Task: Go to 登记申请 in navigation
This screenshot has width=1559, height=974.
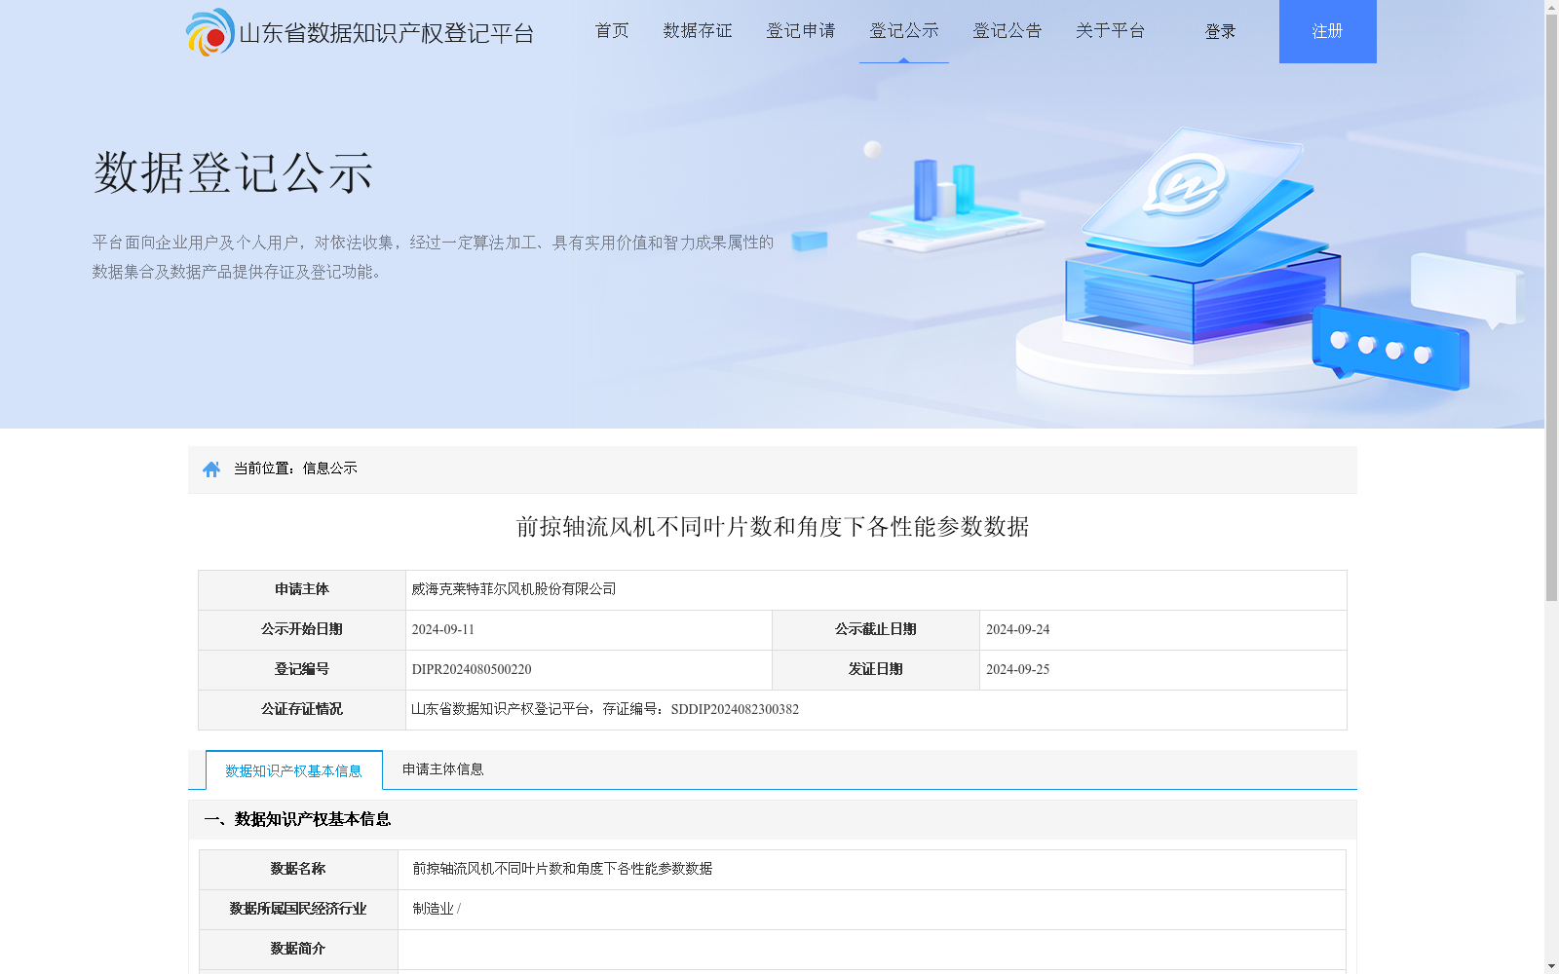Action: point(801,31)
